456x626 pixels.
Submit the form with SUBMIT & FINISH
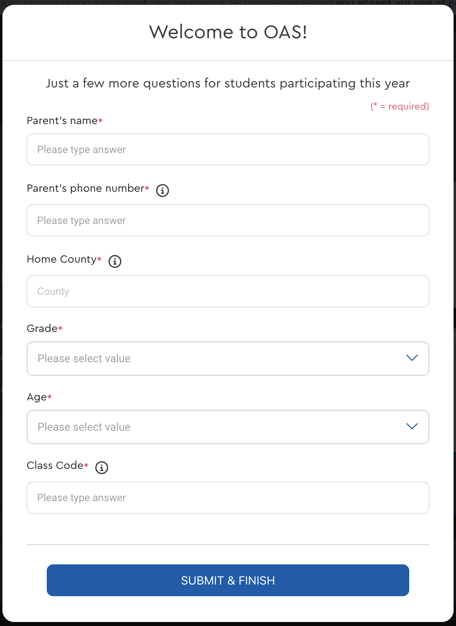pyautogui.click(x=228, y=580)
